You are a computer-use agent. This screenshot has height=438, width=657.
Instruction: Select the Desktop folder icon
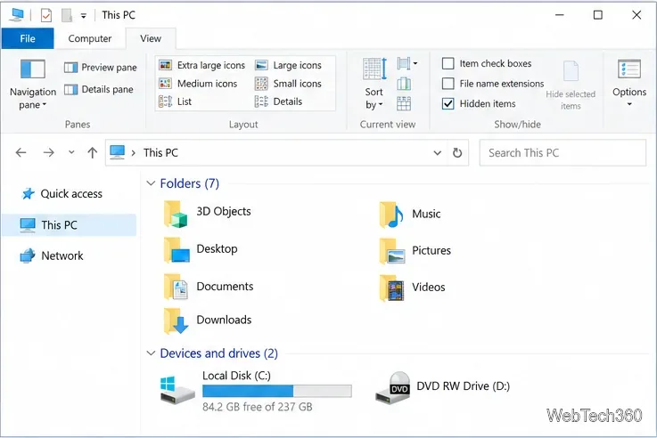[176, 250]
